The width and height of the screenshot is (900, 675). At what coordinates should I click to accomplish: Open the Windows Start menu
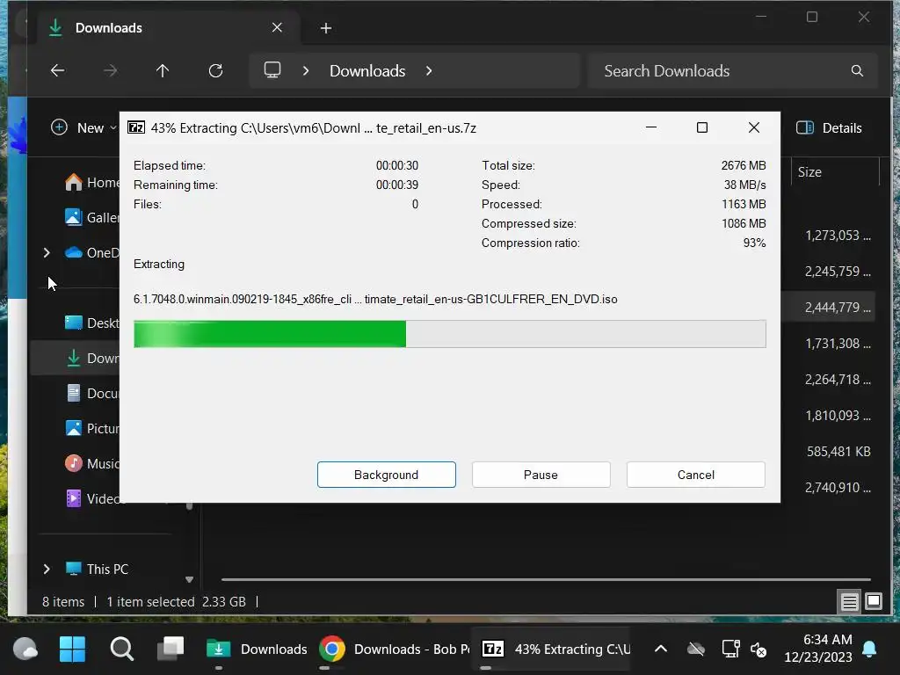(72, 650)
